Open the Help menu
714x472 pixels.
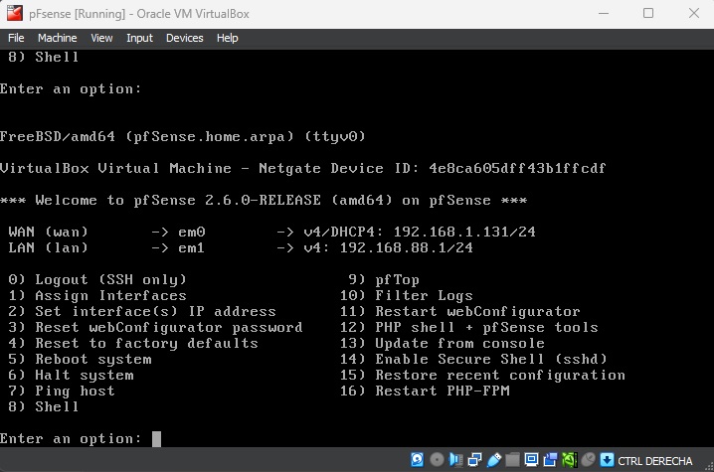(x=227, y=38)
